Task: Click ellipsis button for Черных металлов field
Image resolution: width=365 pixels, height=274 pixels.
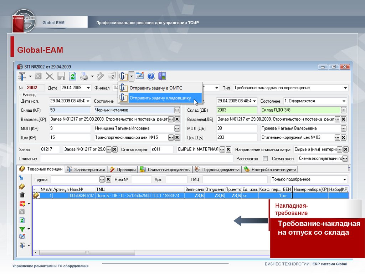Action: [x=177, y=110]
